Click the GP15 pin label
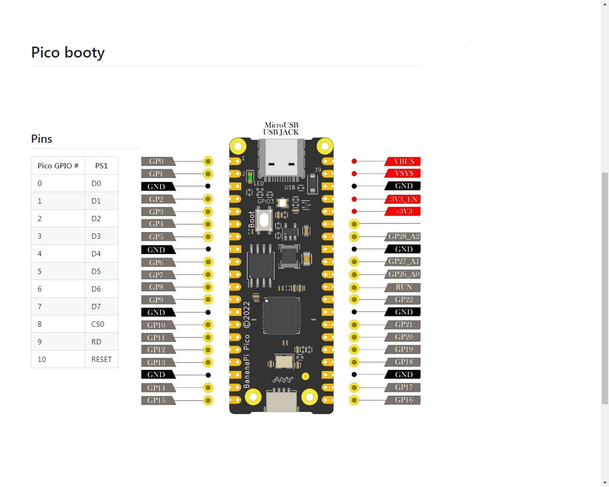609x487 pixels. [x=157, y=400]
